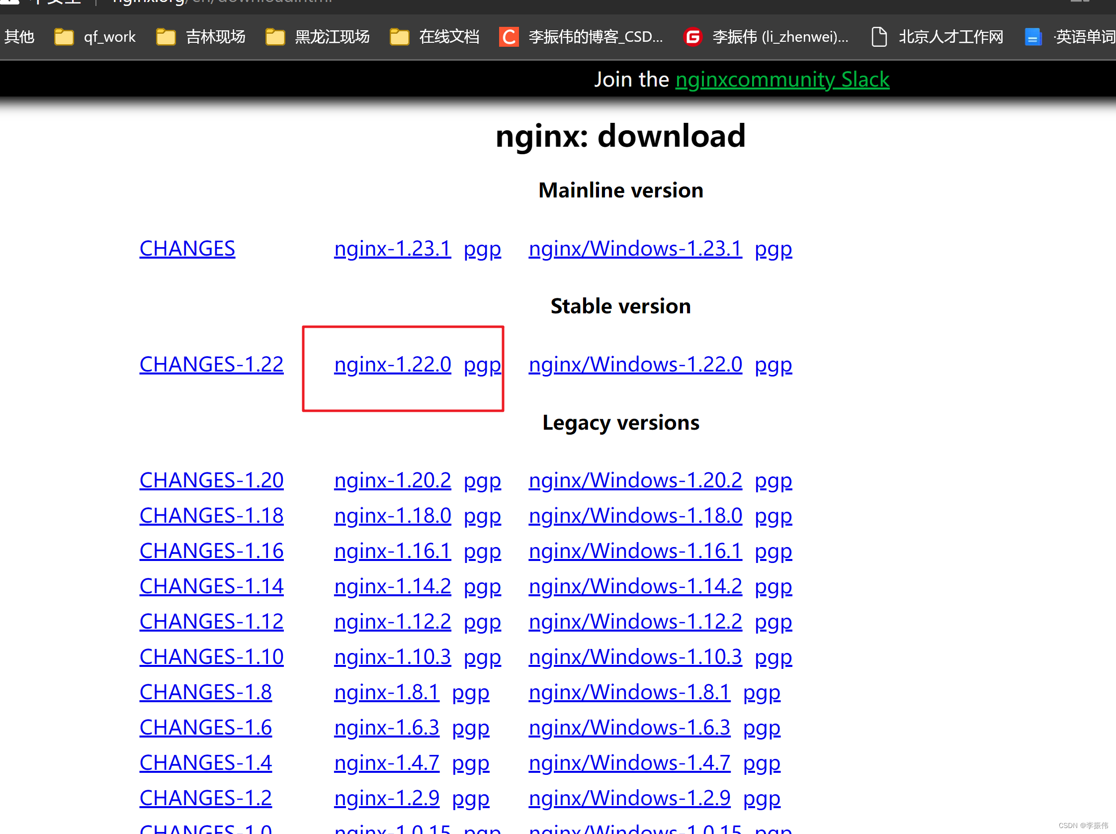This screenshot has width=1116, height=834.
Task: Download nginx-1.4.7 source
Action: [387, 763]
